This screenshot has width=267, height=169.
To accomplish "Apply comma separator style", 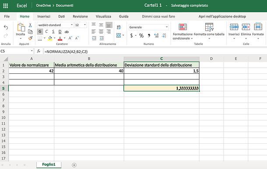I will [149, 35].
